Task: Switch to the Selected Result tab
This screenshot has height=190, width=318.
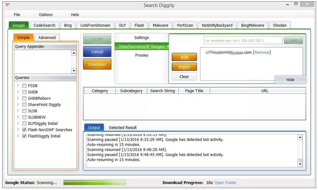Action: click(x=122, y=127)
